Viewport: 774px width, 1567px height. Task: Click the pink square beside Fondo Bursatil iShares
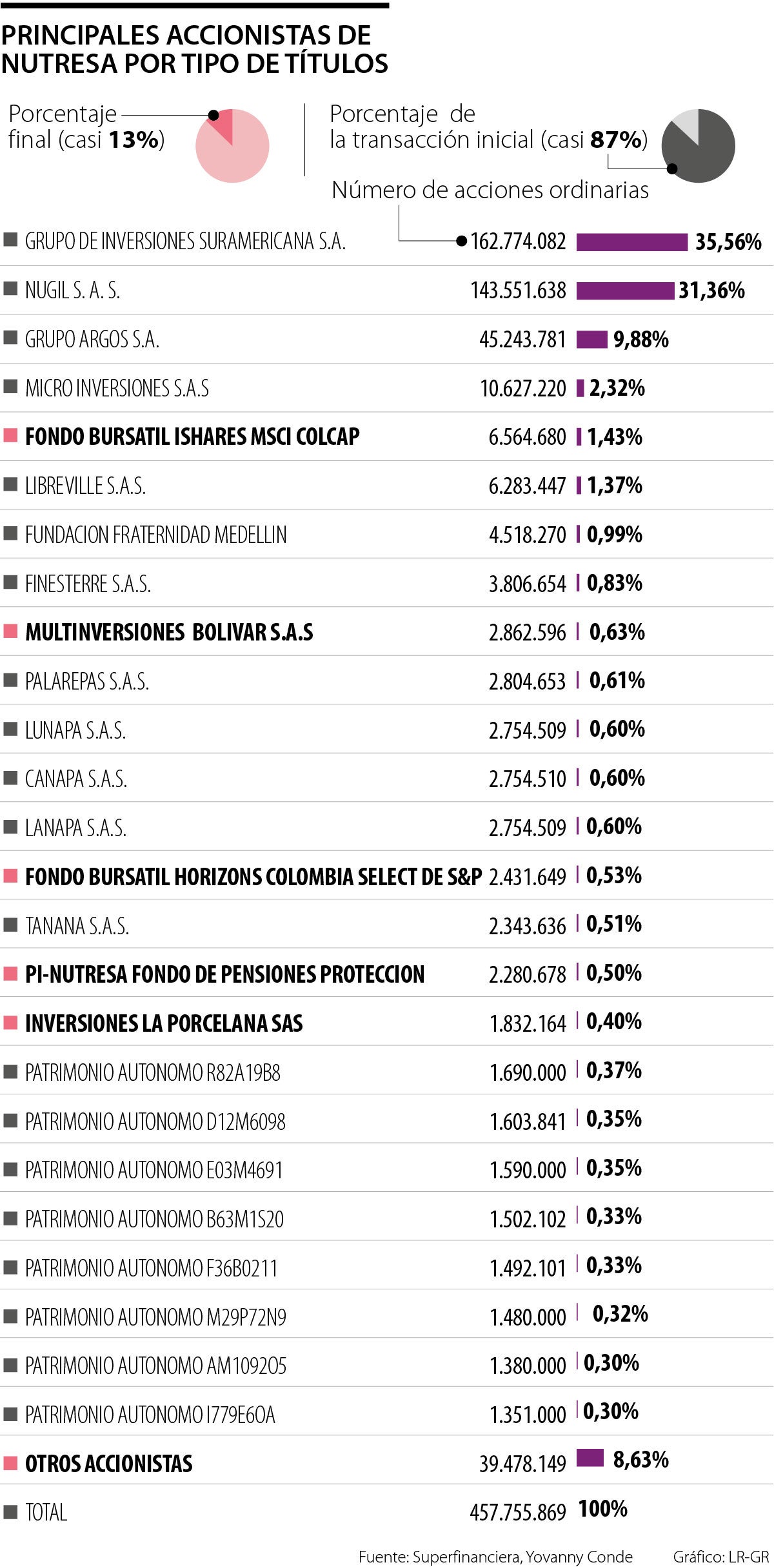click(x=10, y=436)
